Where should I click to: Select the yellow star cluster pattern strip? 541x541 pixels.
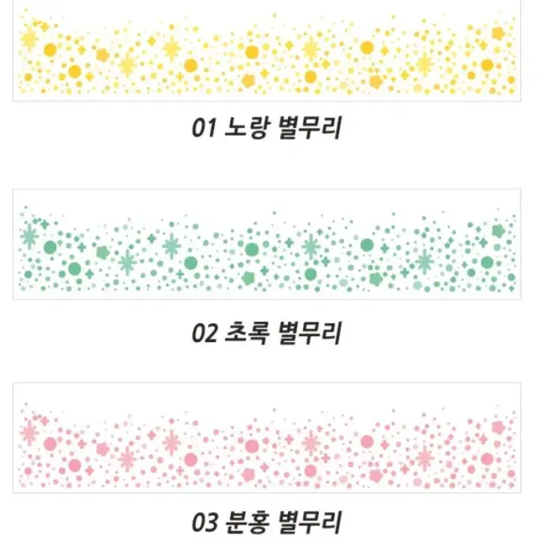click(x=266, y=51)
